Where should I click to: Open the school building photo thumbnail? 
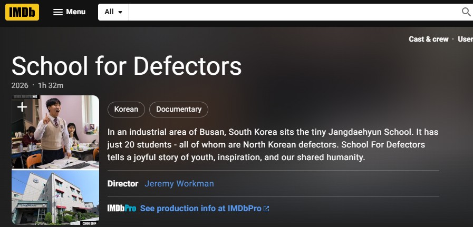[55, 198]
